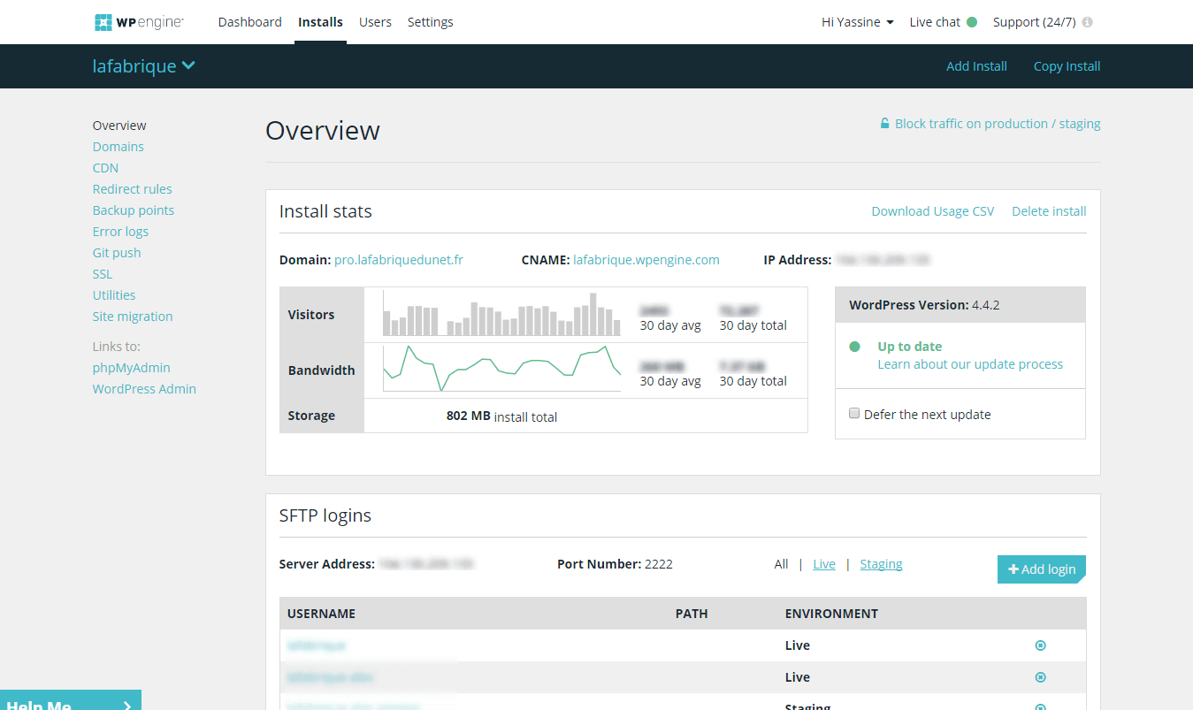Open SSL in the sidebar

[x=103, y=274]
